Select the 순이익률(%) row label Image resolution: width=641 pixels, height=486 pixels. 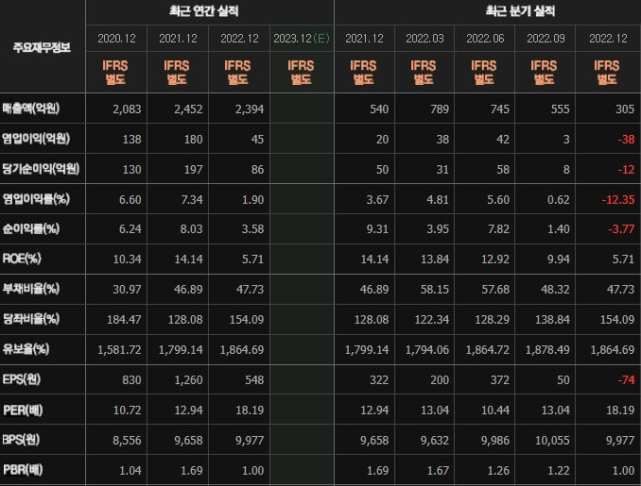tap(31, 229)
